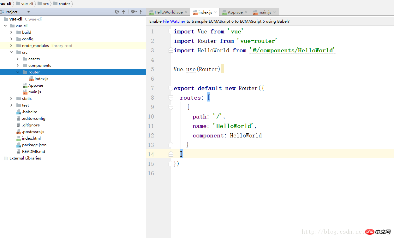This screenshot has width=394, height=238.
Task: Click the scroll from source target icon
Action: coord(117,12)
